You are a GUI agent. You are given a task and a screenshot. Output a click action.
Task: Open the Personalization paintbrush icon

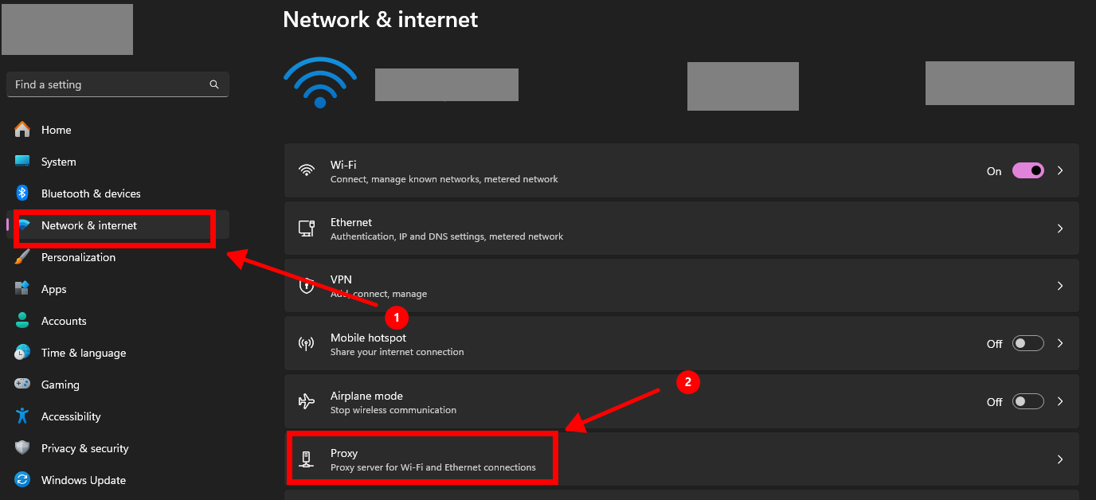coord(22,257)
